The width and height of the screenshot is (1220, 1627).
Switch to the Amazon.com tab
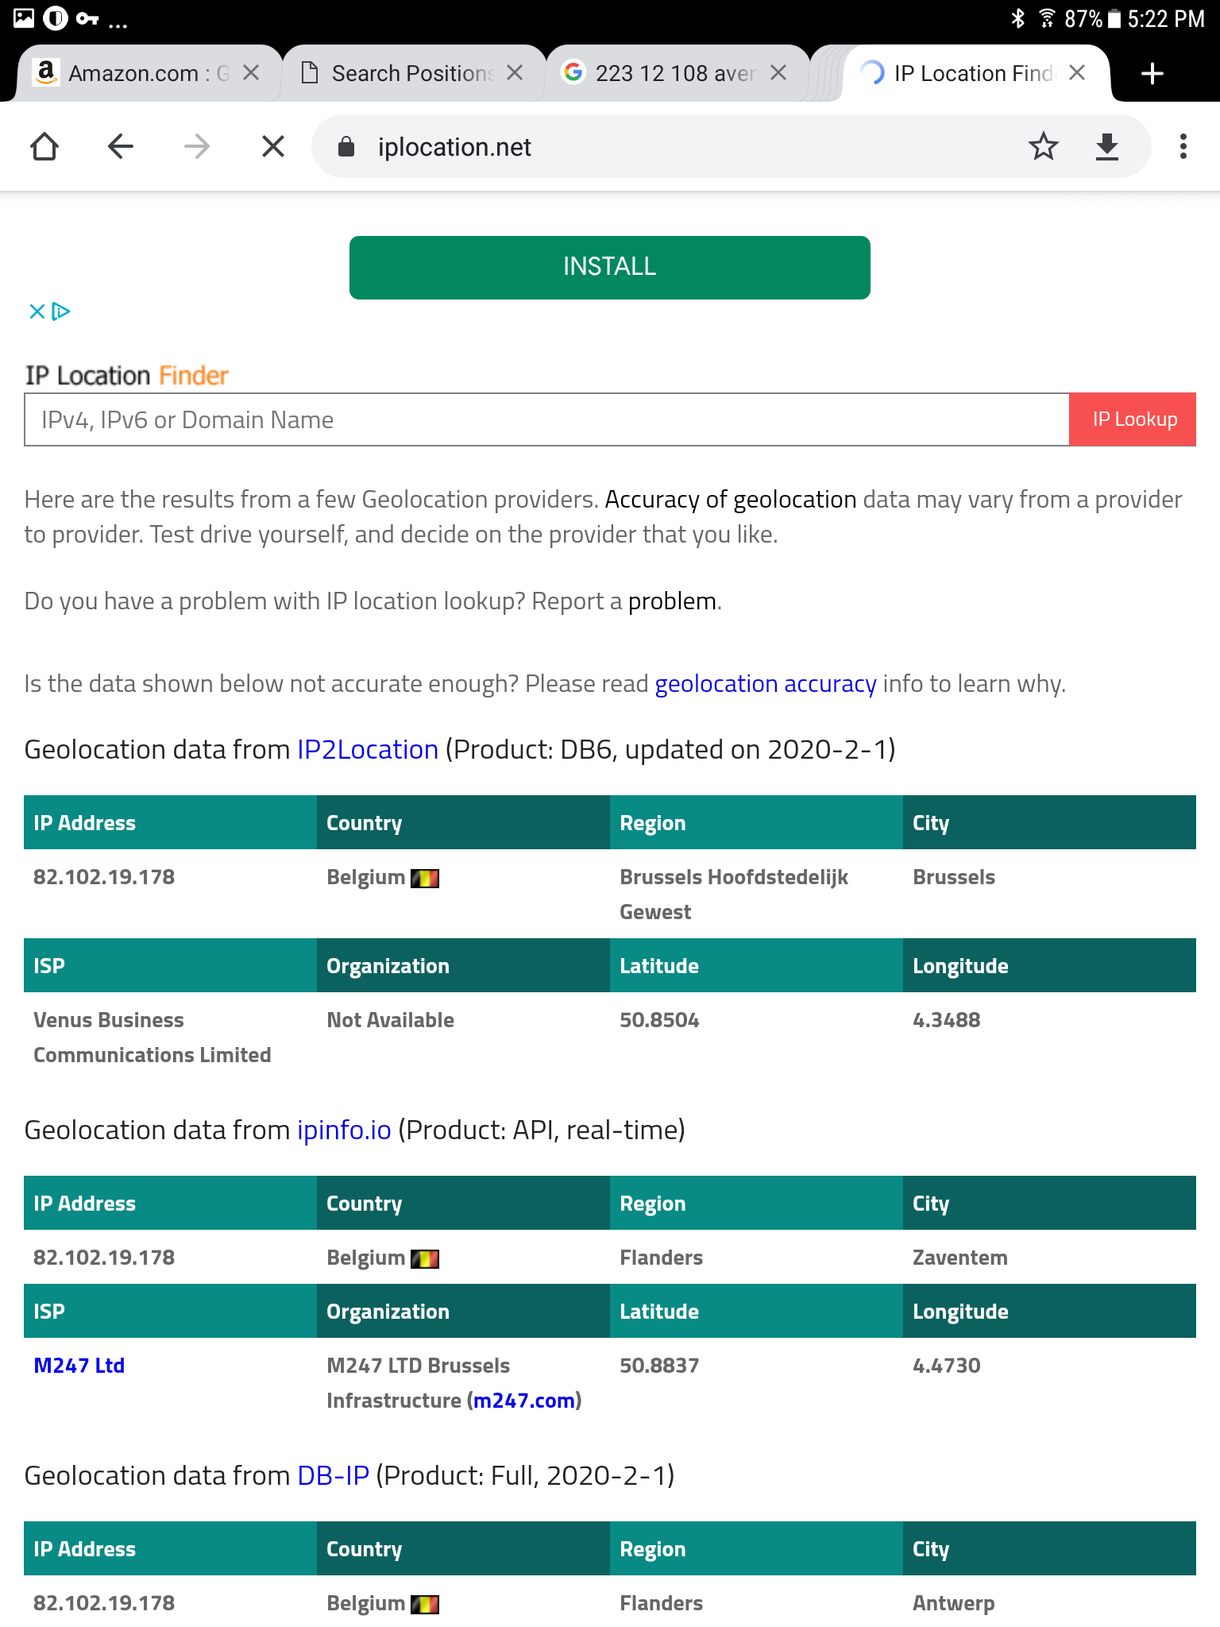pos(135,73)
